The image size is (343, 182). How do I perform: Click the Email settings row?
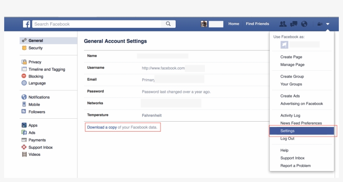(x=177, y=80)
